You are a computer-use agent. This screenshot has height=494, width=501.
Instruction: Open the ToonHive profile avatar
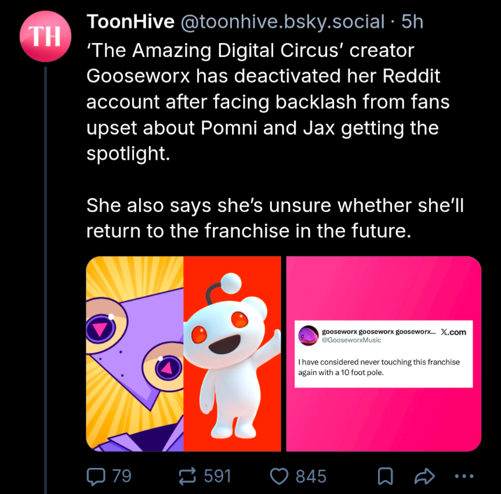(x=45, y=37)
